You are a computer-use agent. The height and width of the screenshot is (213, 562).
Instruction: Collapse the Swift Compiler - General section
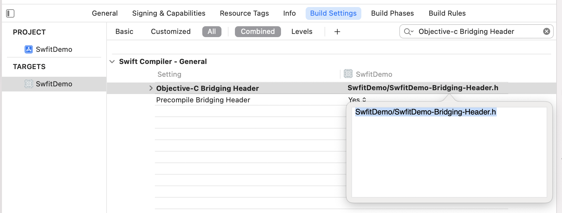[x=112, y=61]
